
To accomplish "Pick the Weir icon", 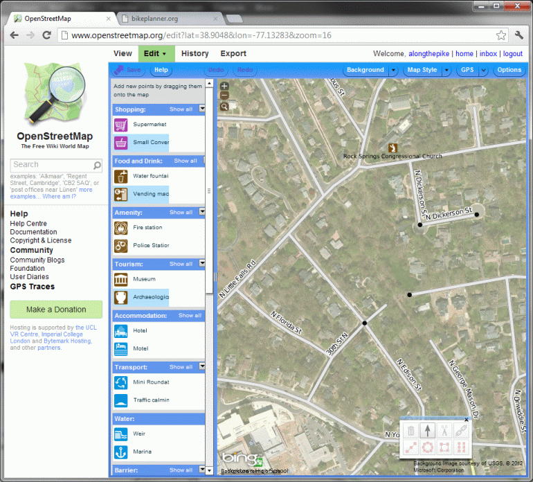I will click(x=120, y=434).
